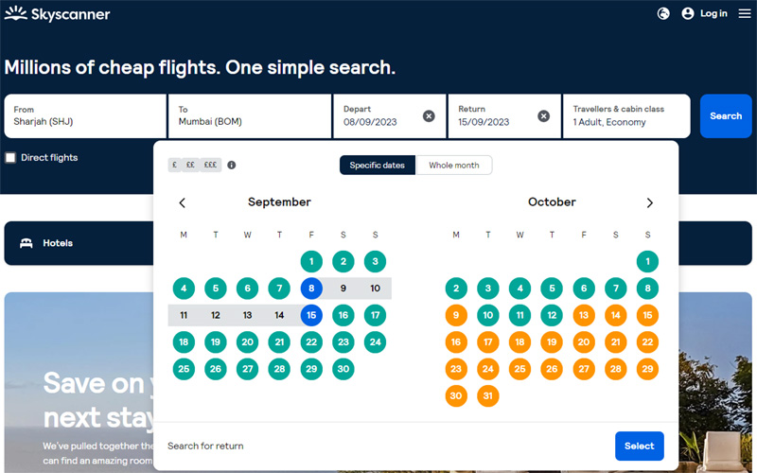
Task: Pick September 22 in calendar
Action: tap(311, 342)
